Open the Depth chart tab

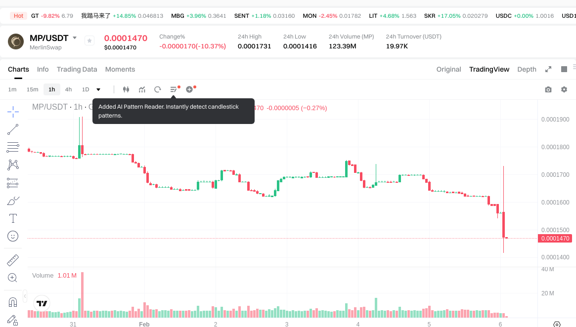click(527, 69)
